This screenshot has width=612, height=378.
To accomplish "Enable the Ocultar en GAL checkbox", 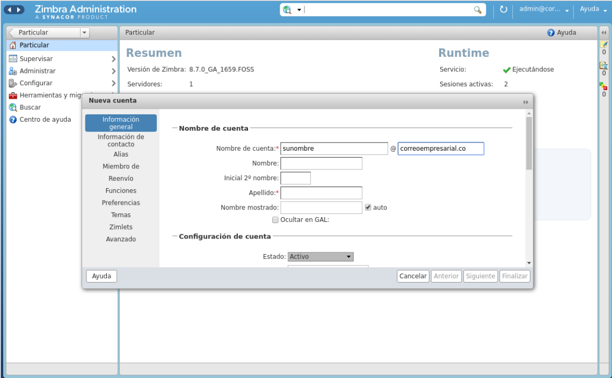I will [275, 220].
